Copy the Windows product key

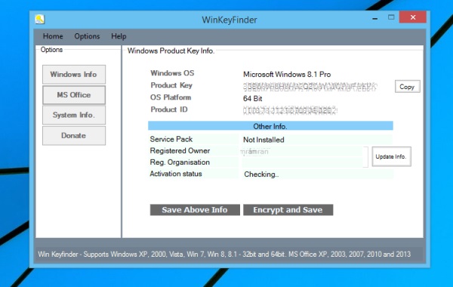tap(408, 87)
